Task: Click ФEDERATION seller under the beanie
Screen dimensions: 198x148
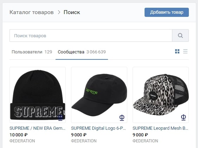Action: [x=23, y=141]
